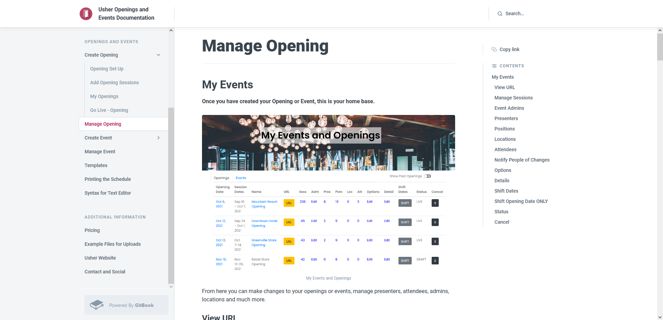Viewport: 663px width, 320px height.
Task: Jump to Options section
Action: tap(503, 170)
